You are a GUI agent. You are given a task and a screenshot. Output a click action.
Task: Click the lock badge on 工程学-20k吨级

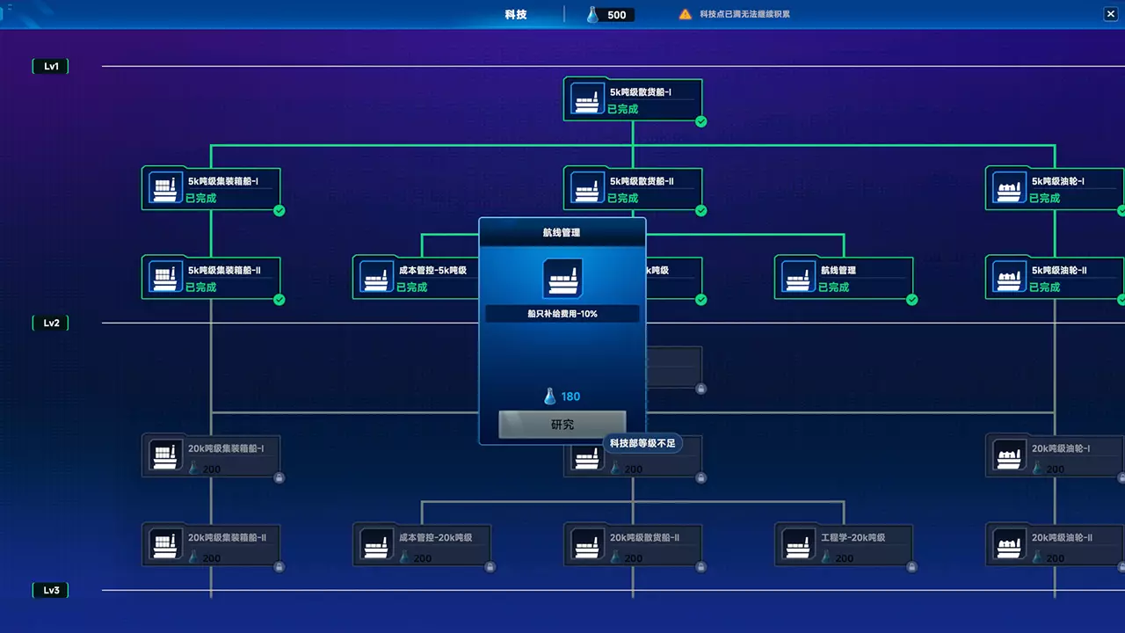click(x=911, y=567)
